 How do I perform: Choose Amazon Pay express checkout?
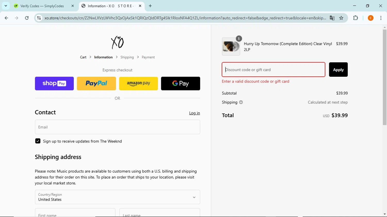(139, 83)
